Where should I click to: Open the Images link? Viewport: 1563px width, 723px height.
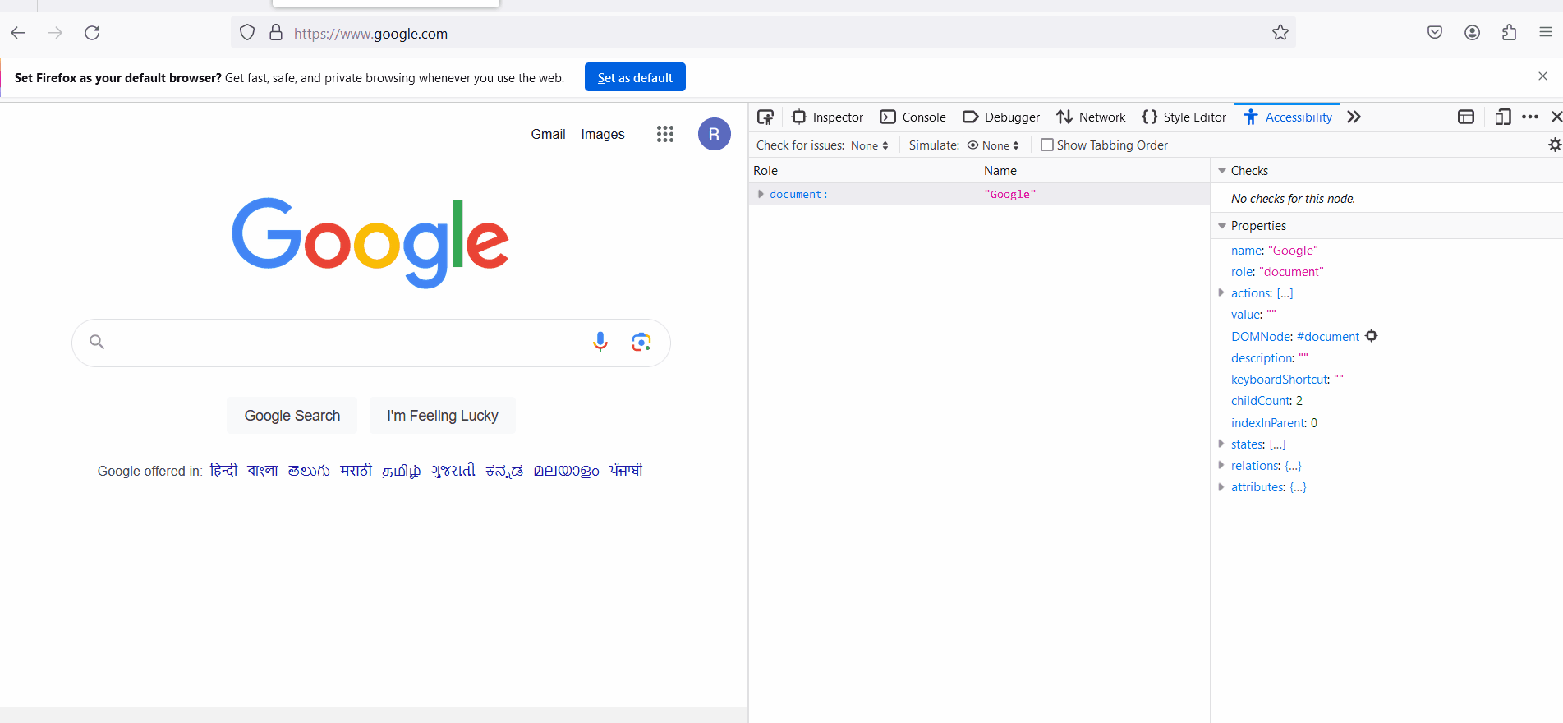[x=603, y=134]
